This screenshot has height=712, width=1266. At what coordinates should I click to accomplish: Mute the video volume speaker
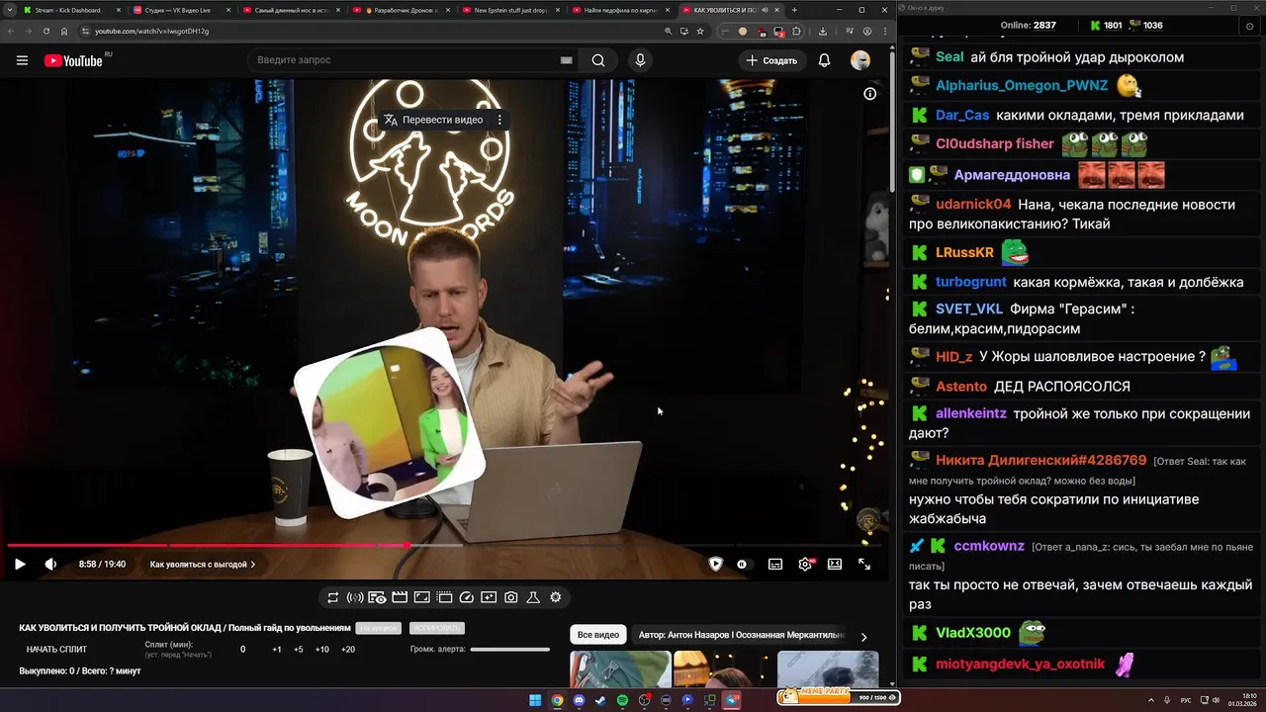pos(50,564)
